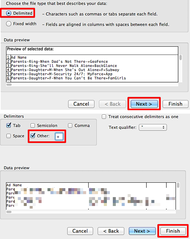Select row 'Parents-Daughter+M-Security 24/7: MyForce+App'
Image resolution: width=190 pixels, height=239 pixels.
click(x=62, y=74)
